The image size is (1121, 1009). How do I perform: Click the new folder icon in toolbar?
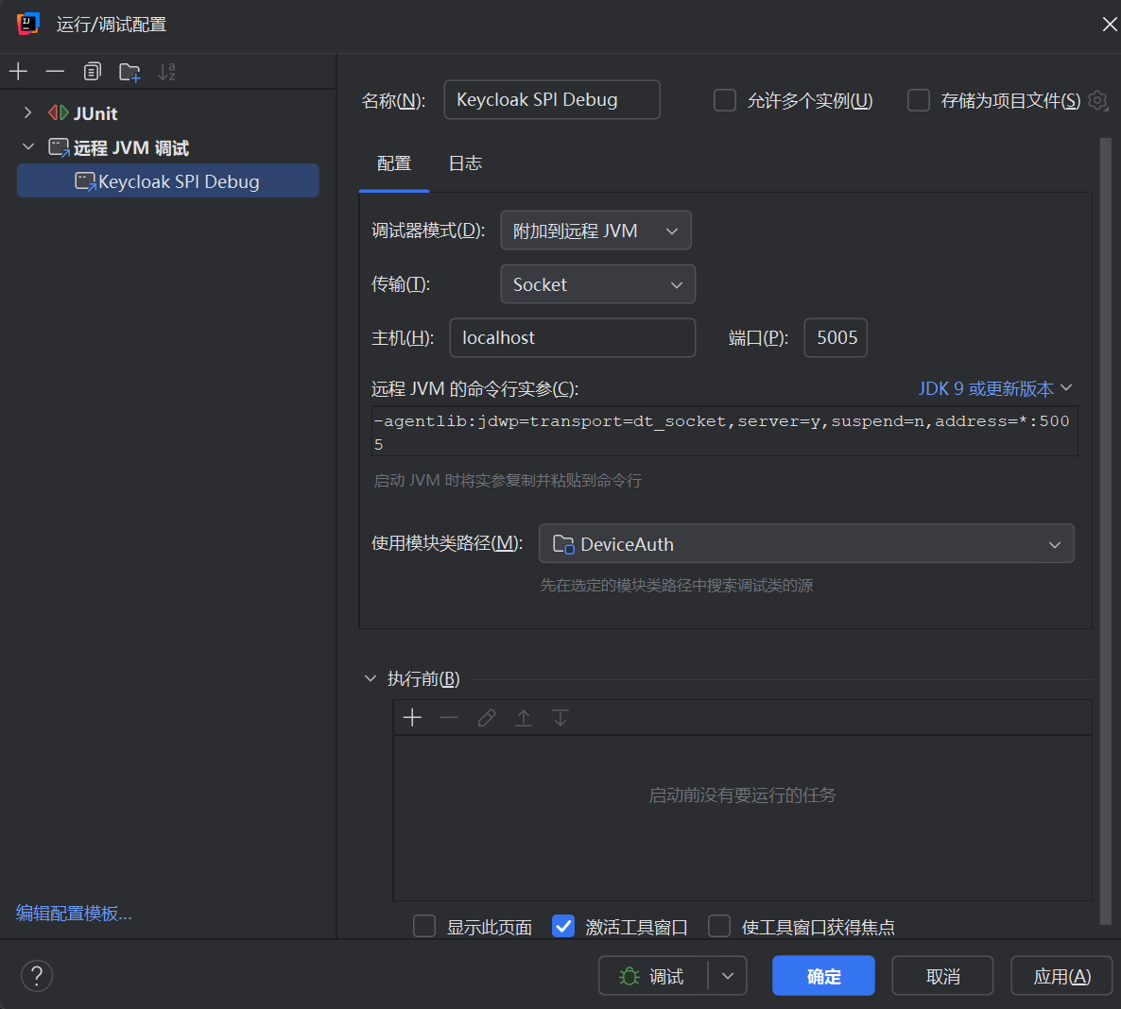click(x=129, y=72)
